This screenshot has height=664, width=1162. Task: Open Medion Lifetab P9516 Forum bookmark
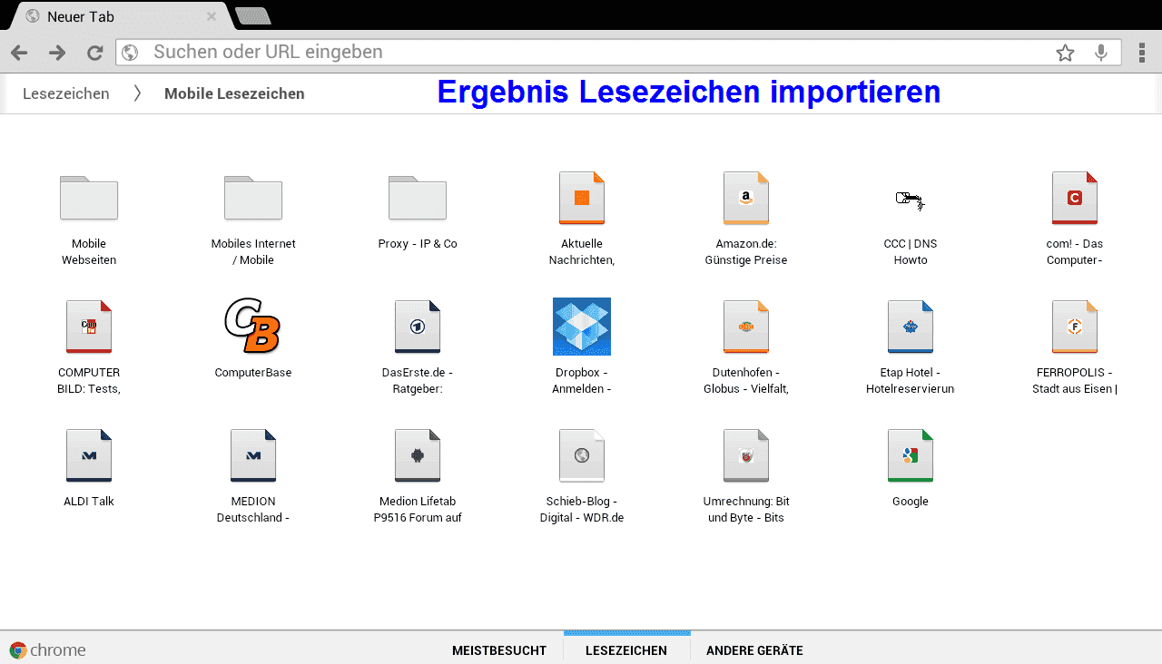point(418,478)
